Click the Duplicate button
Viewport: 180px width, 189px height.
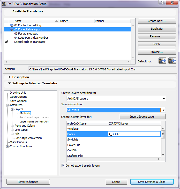157,29
